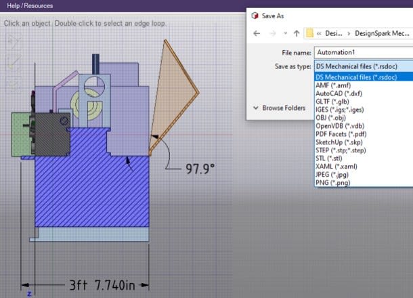This screenshot has height=298, width=413.
Task: Pick SketchUp (*.skp) format
Action: [x=364, y=142]
